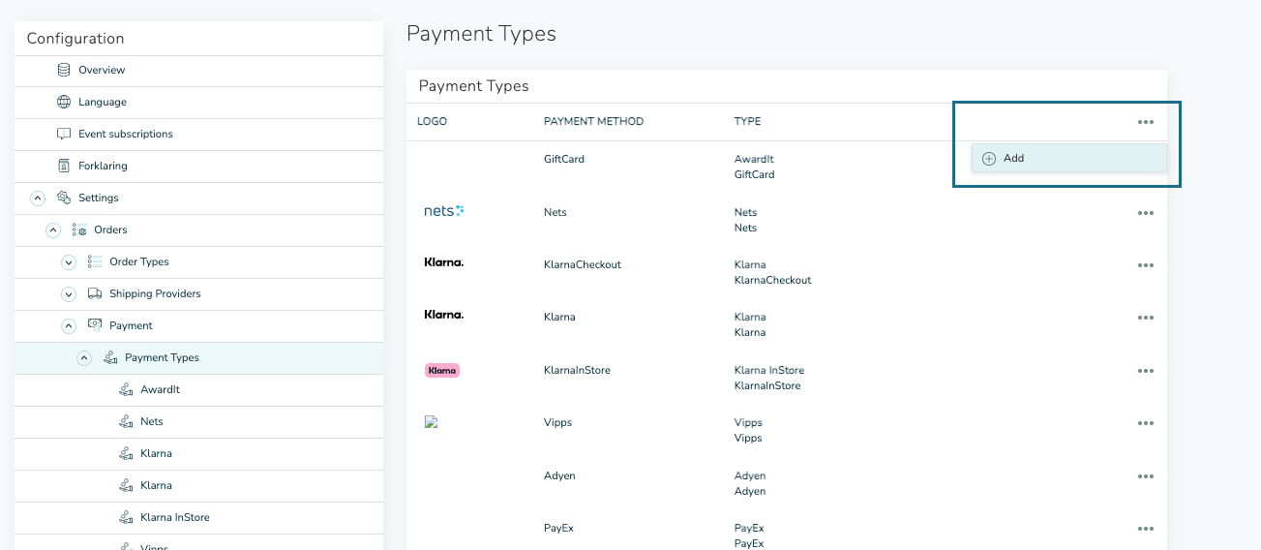Open the three-dots menu in table header
The height and width of the screenshot is (550, 1261).
tap(1146, 122)
